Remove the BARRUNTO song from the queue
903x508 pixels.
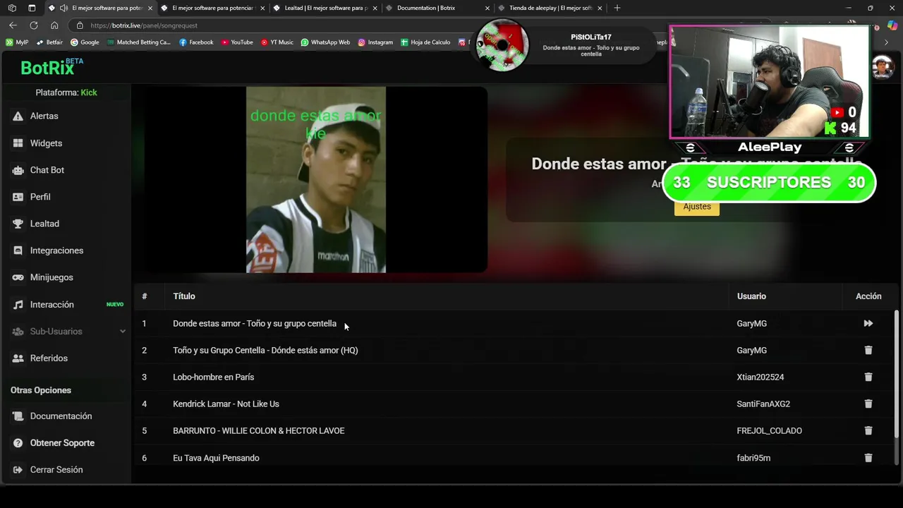(868, 430)
